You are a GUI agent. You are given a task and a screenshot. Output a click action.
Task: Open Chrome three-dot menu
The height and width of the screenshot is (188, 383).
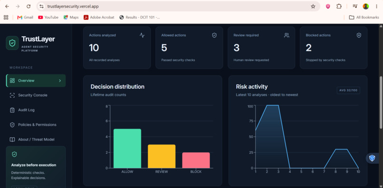376,7
